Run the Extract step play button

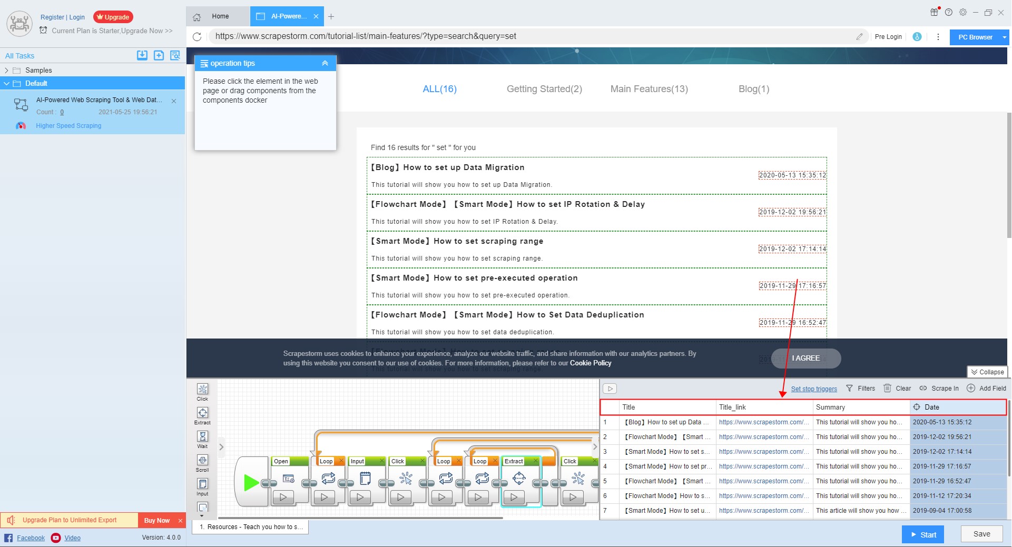514,497
